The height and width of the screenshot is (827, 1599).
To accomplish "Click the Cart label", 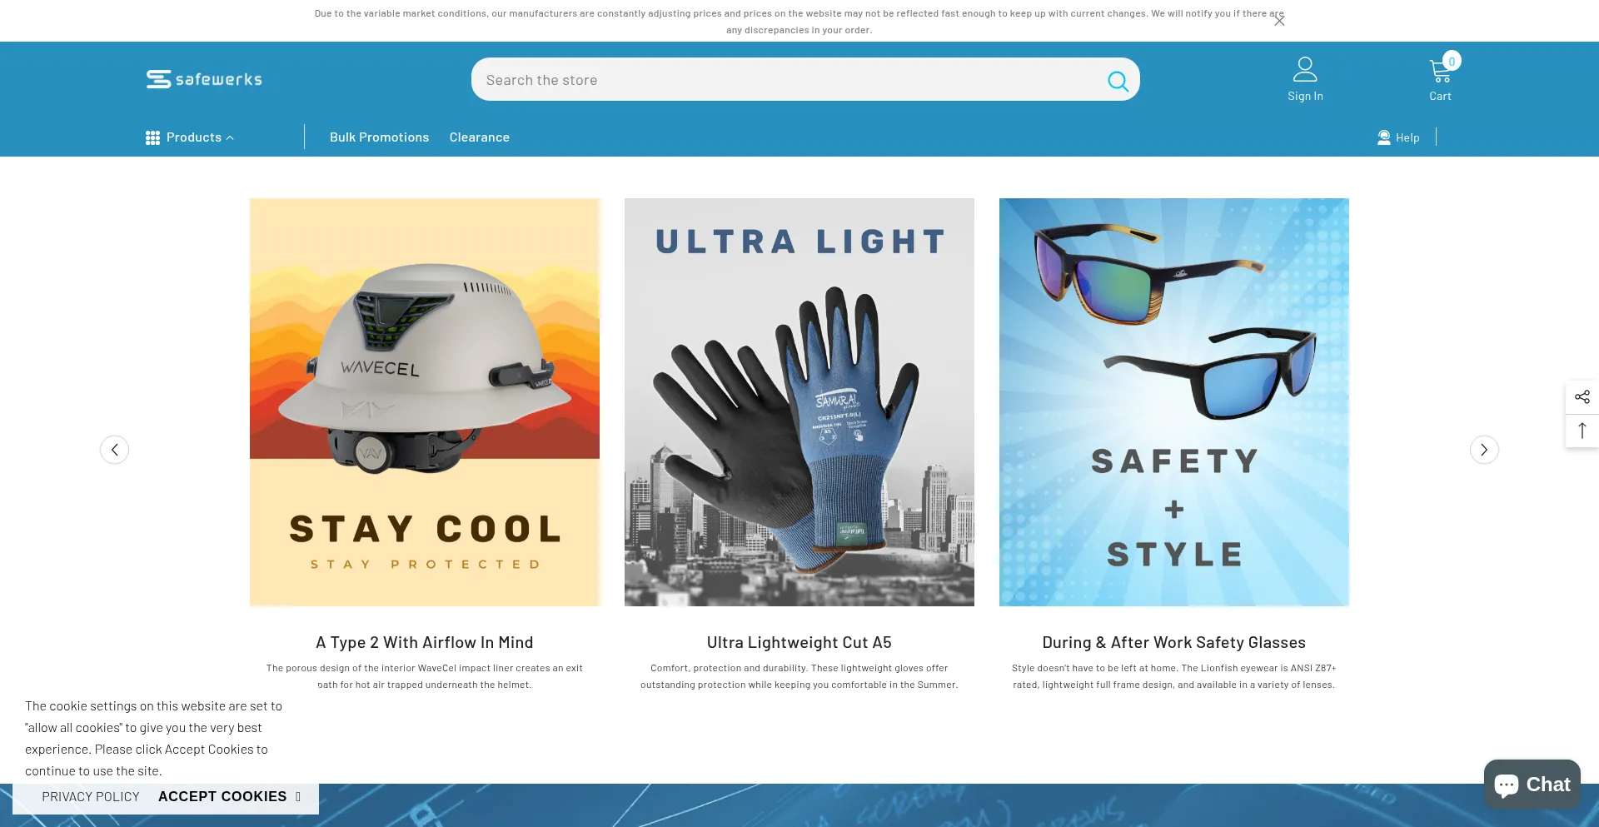I will pyautogui.click(x=1440, y=97).
